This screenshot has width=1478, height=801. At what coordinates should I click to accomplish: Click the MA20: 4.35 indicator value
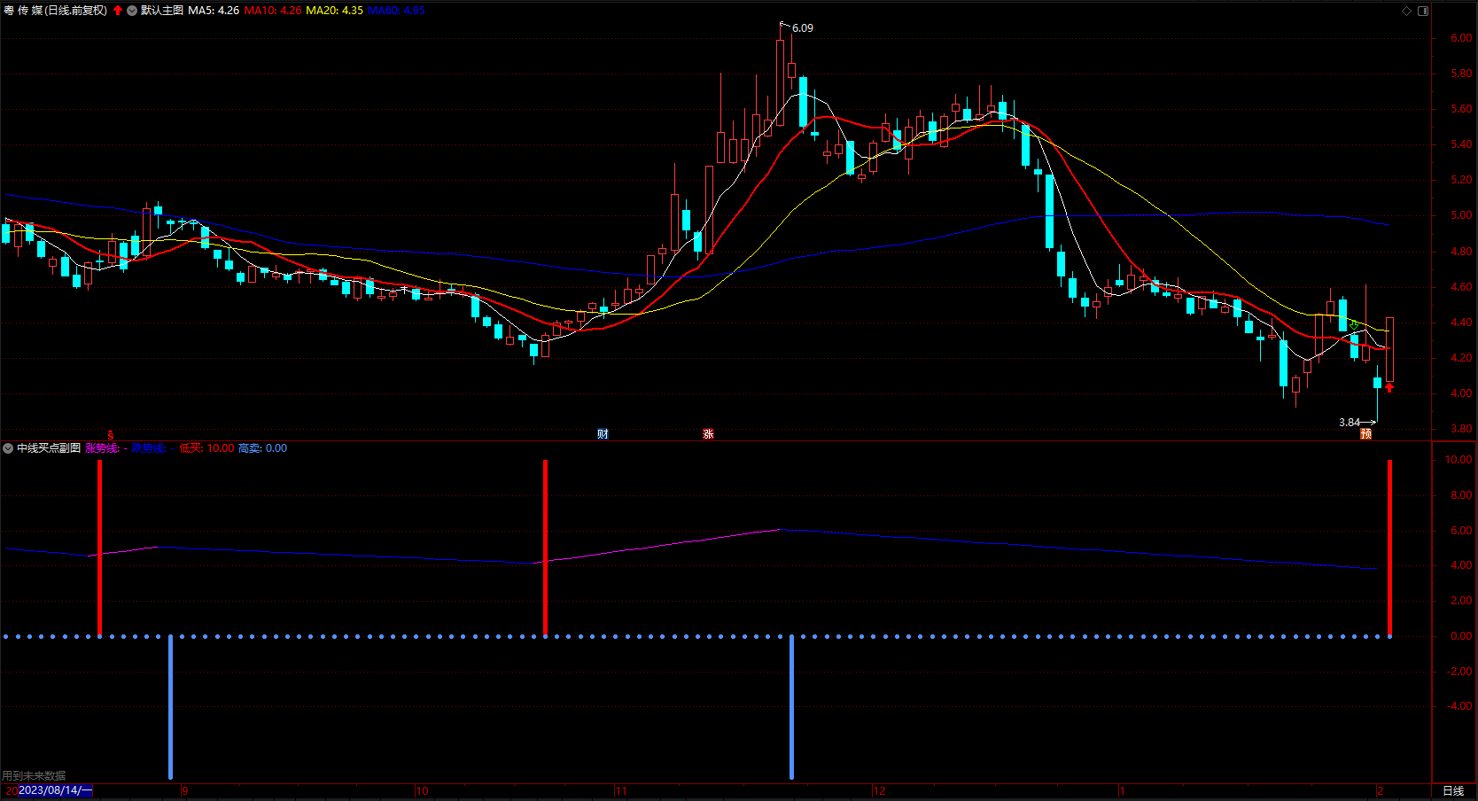(x=335, y=11)
